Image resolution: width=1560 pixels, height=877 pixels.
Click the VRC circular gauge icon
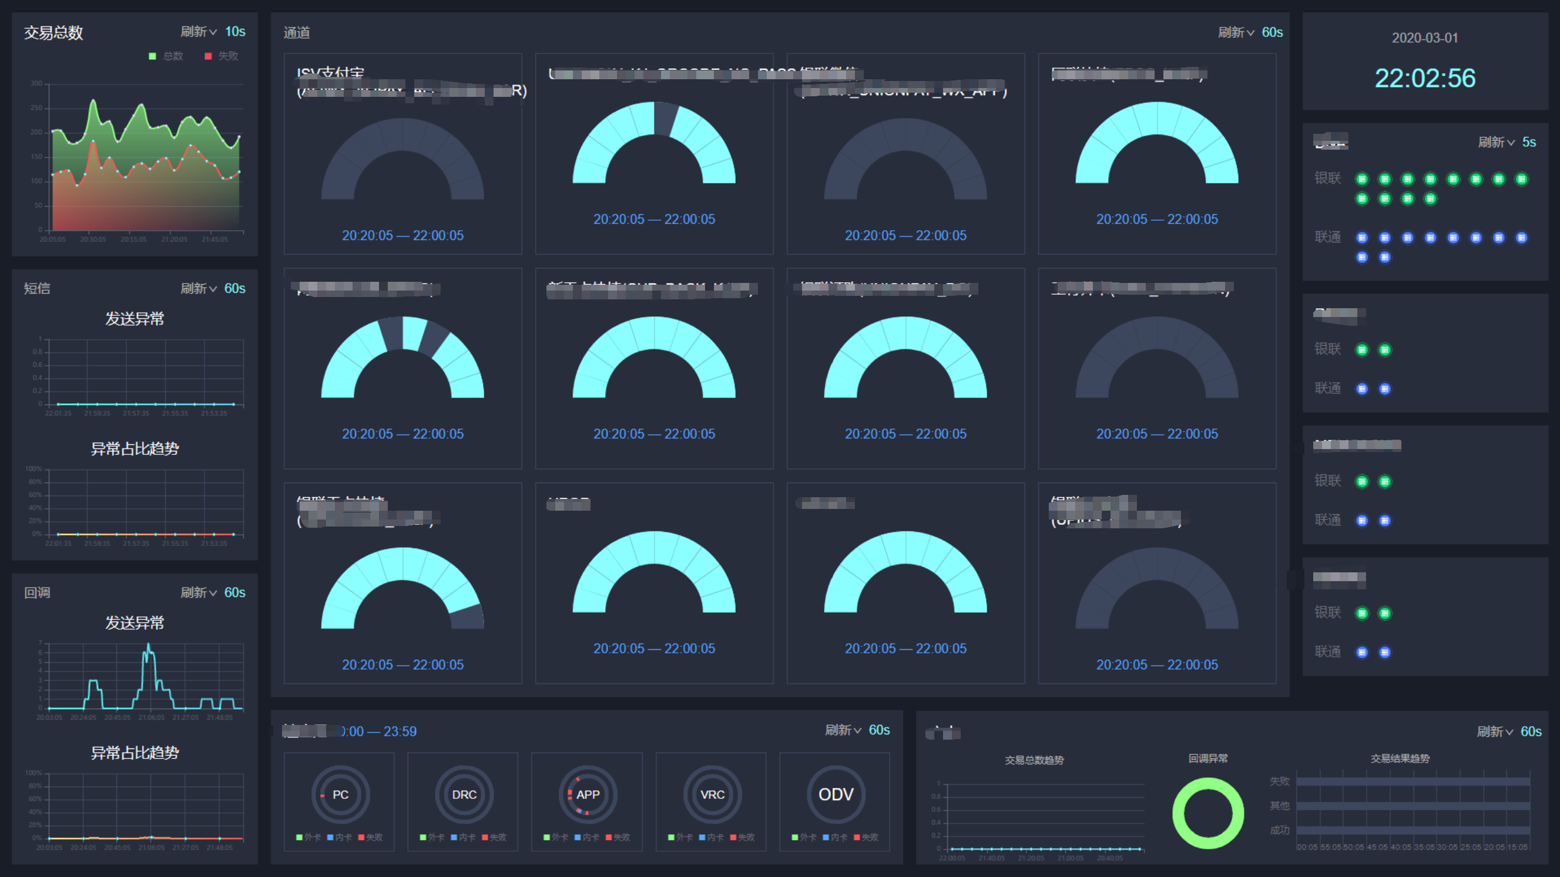click(x=712, y=794)
